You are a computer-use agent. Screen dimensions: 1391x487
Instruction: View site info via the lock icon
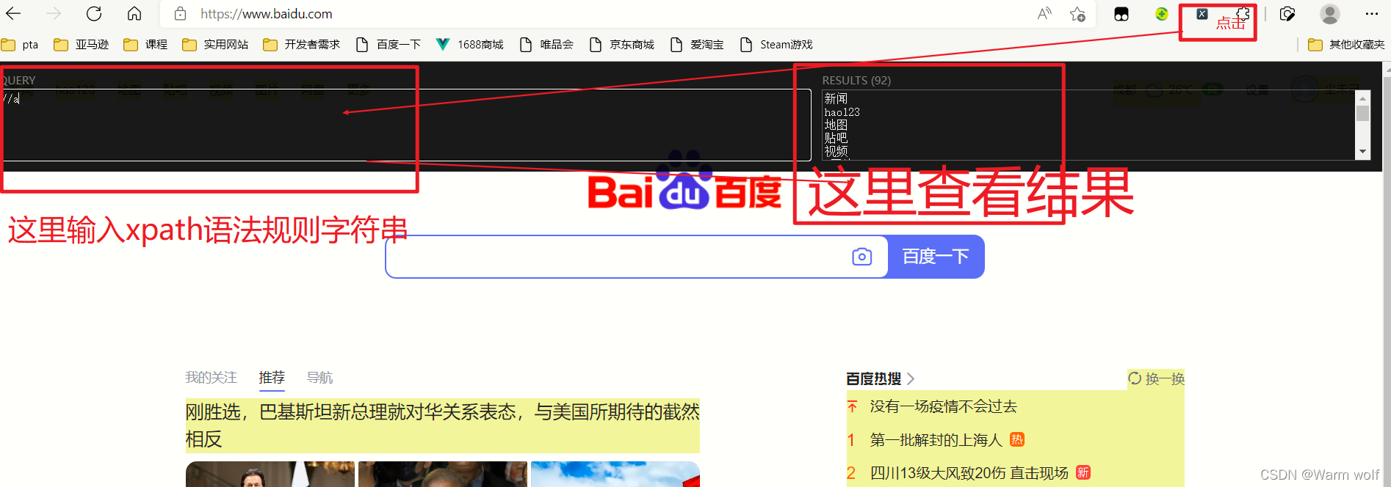tap(180, 14)
